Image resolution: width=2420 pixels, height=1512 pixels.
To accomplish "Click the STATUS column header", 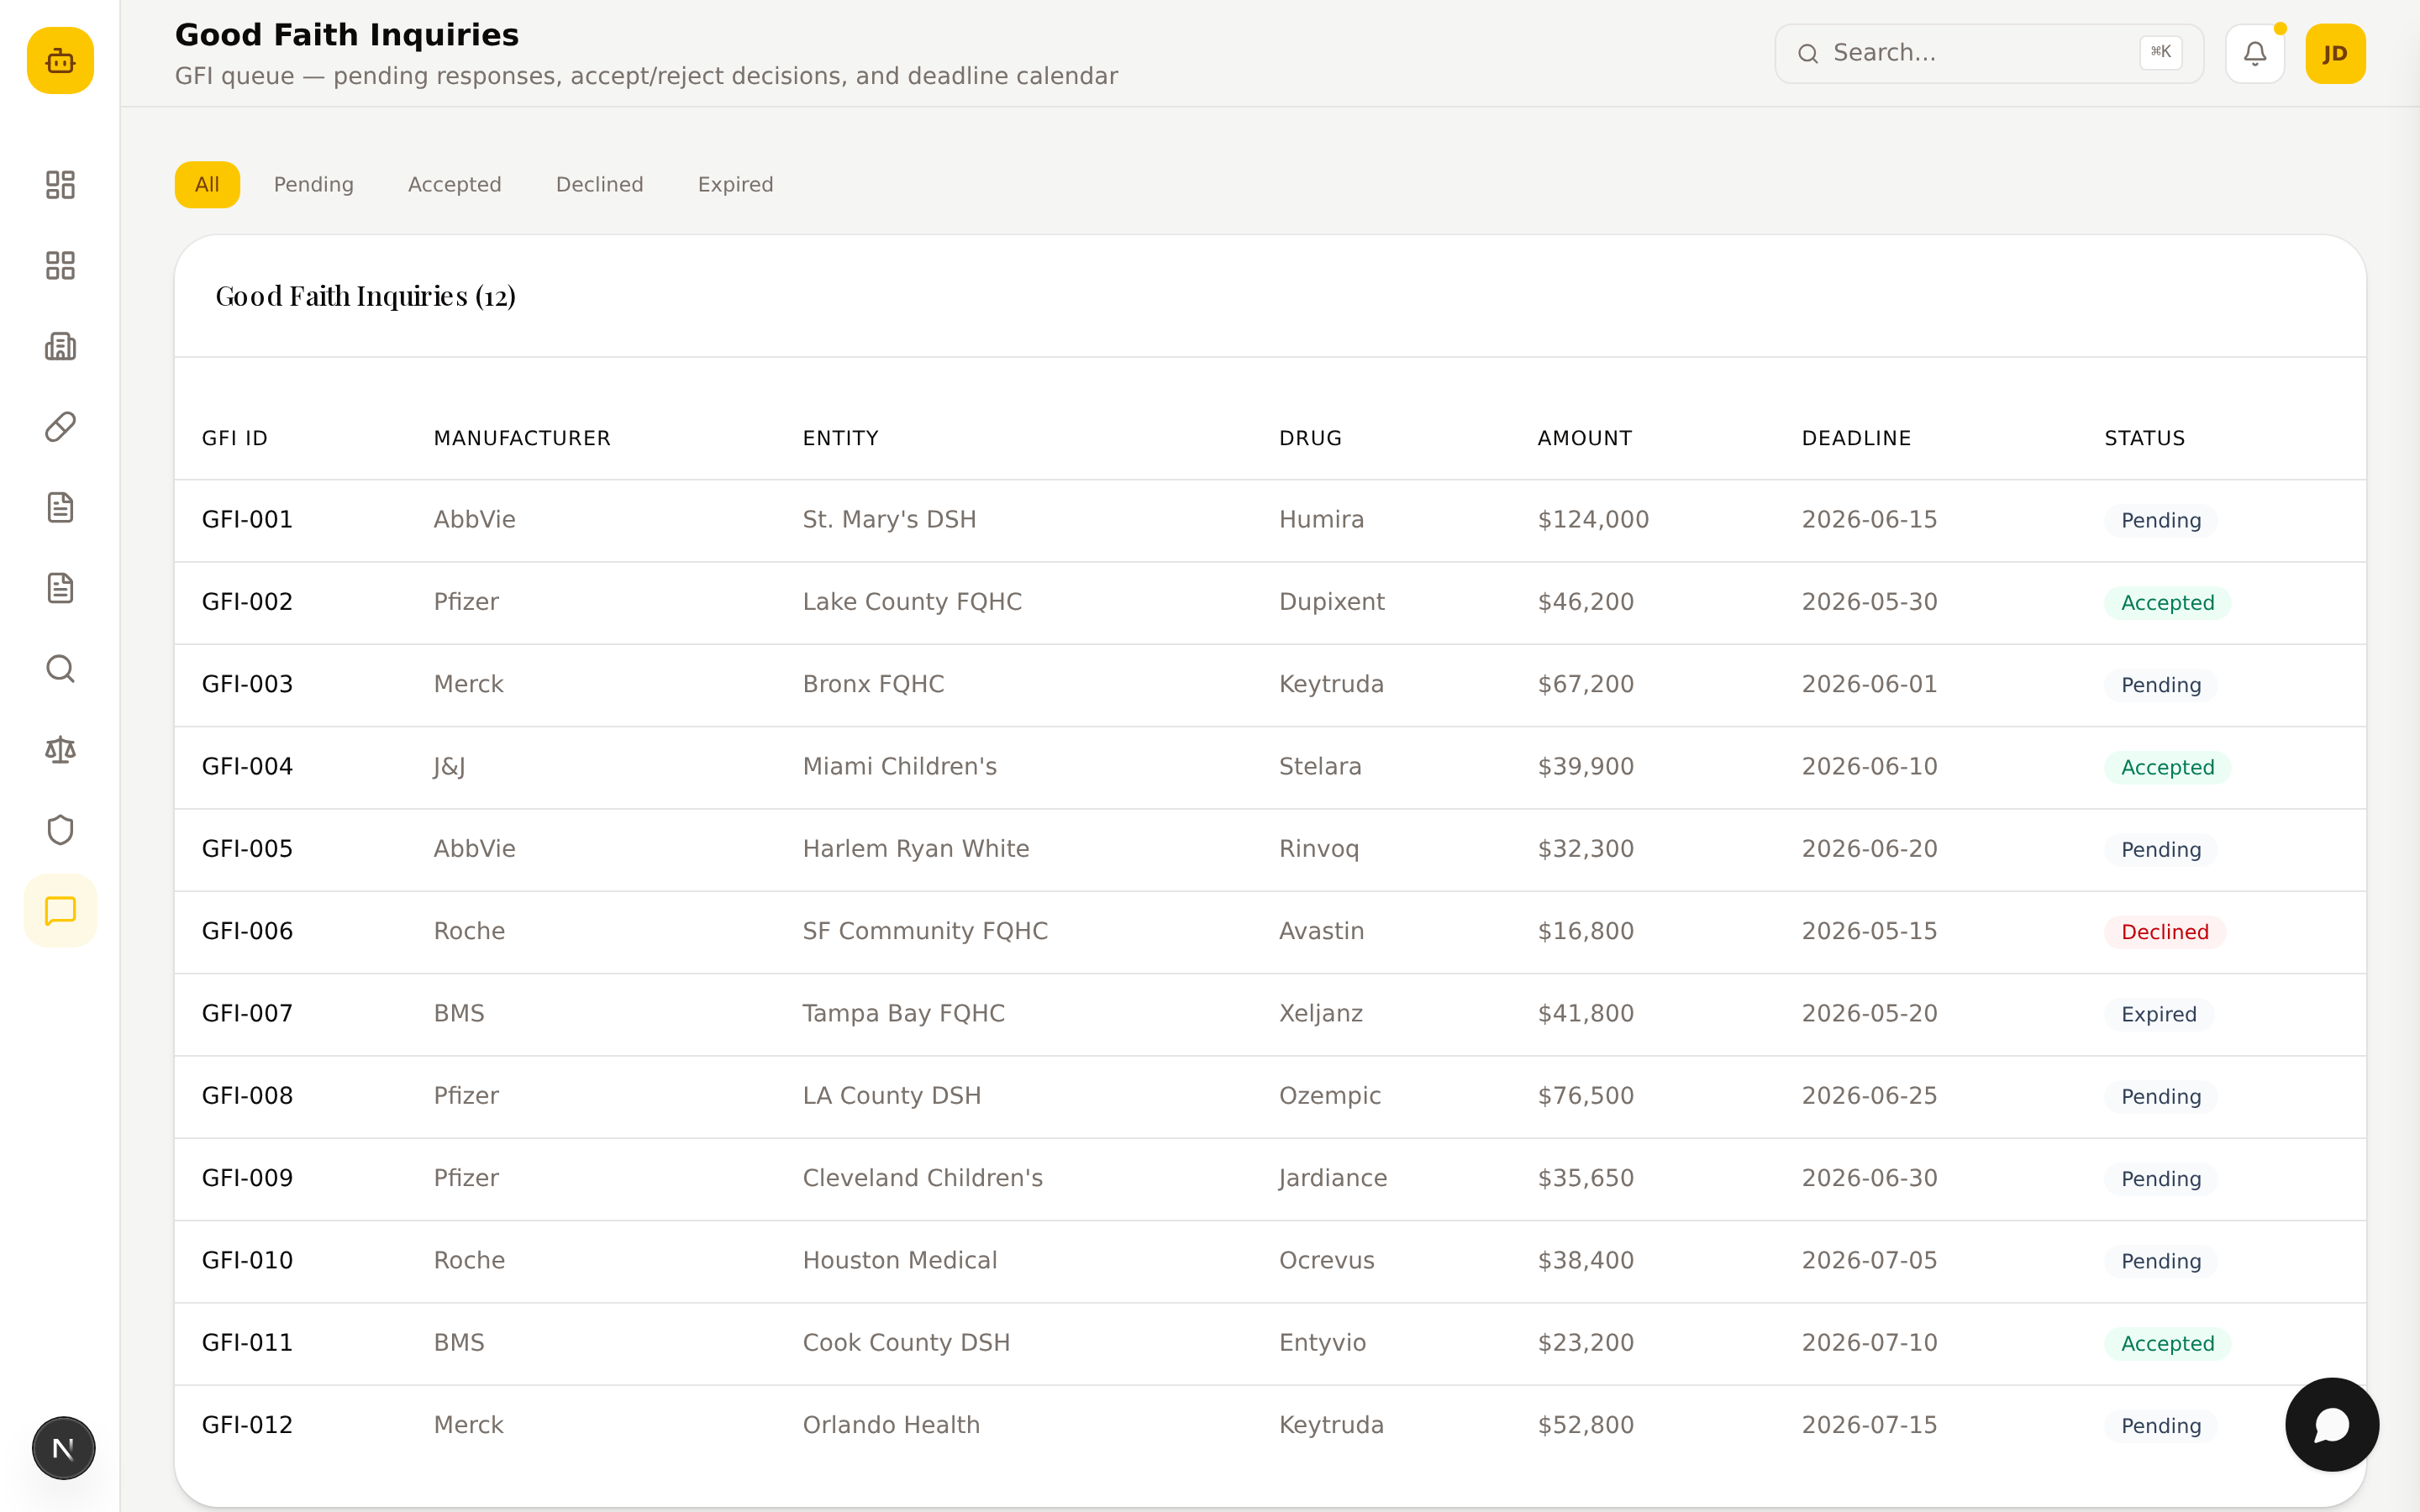I will [2145, 438].
